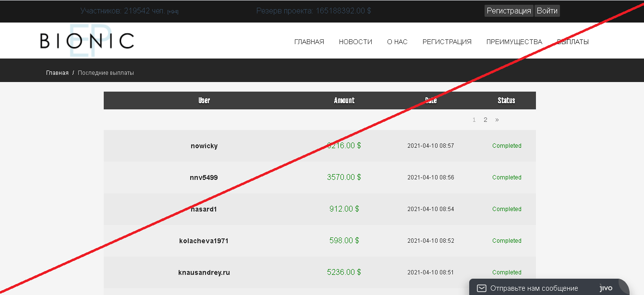Open the ПРЕИМУЩЕСТВА menu item
This screenshot has width=644, height=295.
pyautogui.click(x=514, y=42)
